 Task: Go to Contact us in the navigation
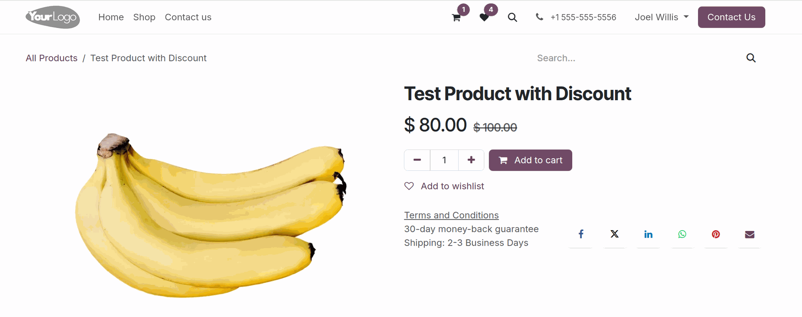point(188,17)
